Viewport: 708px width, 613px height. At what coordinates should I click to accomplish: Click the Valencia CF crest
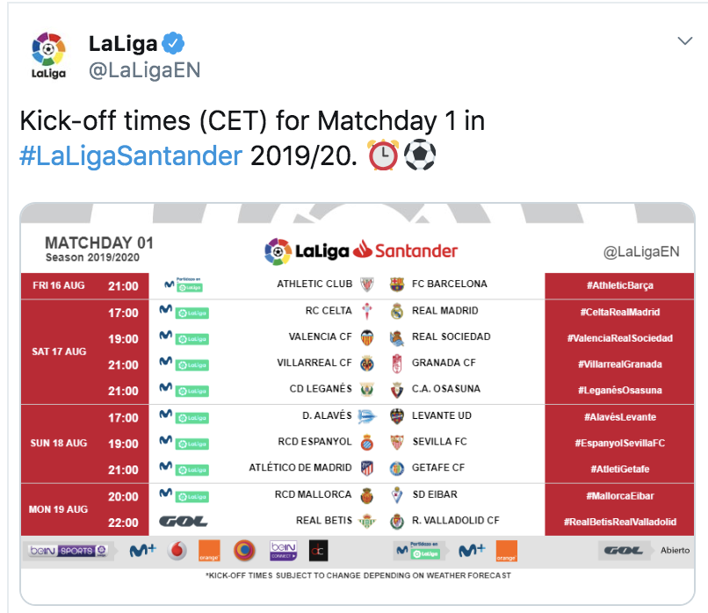pos(367,337)
